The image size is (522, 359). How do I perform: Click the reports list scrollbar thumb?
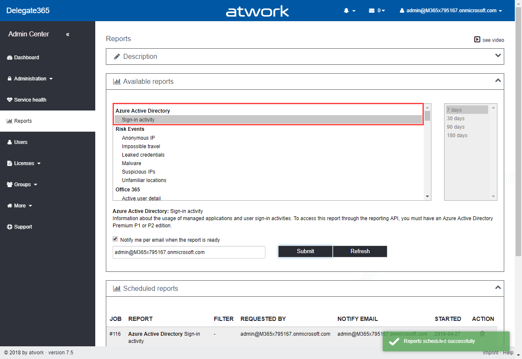pos(428,116)
